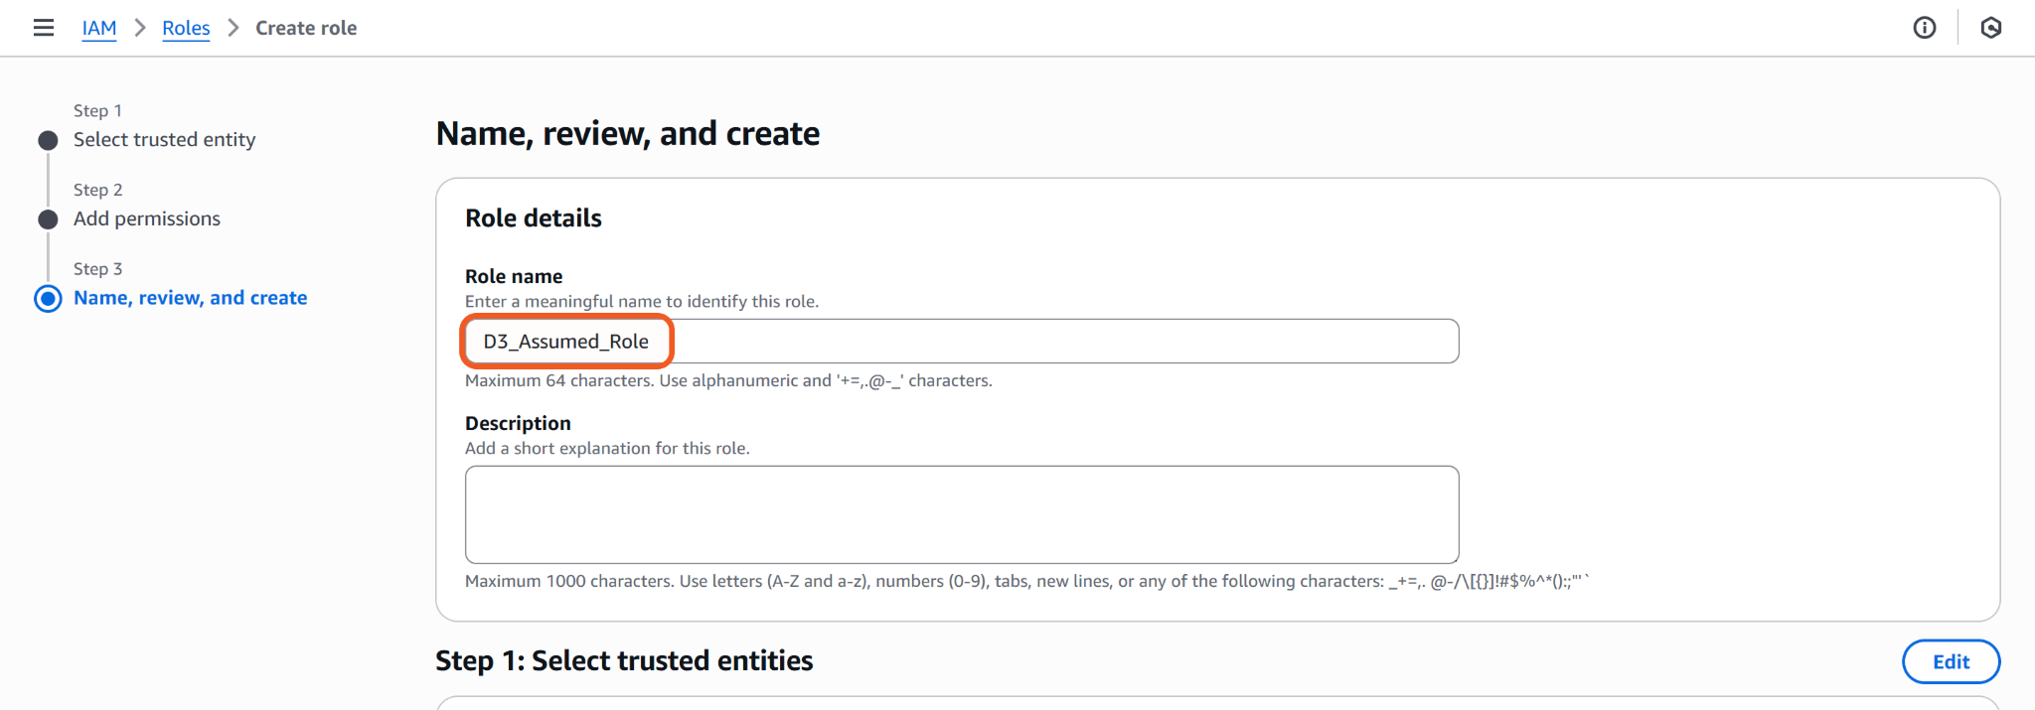The width and height of the screenshot is (2035, 710).
Task: Click the Step 2 progress dot
Action: 48,219
